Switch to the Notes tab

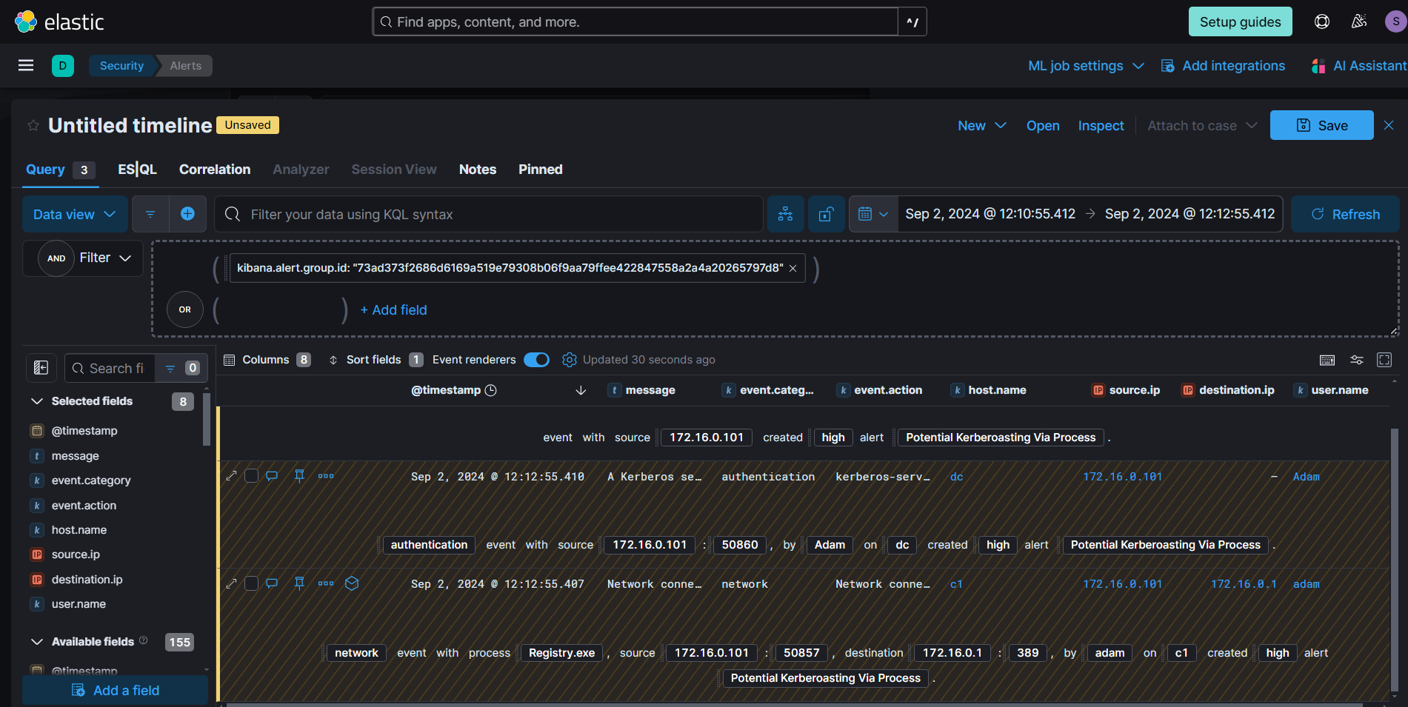point(478,170)
